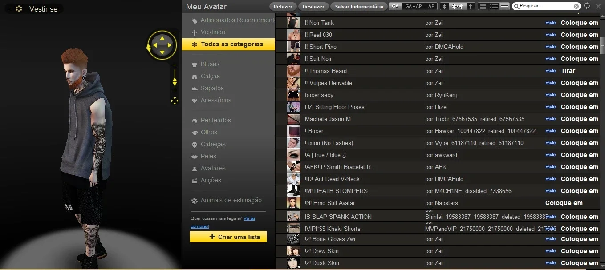Open the Cabeças category
The height and width of the screenshot is (270, 605).
208,144
